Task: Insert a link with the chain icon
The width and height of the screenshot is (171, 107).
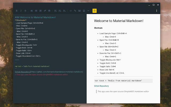Action: point(75,11)
